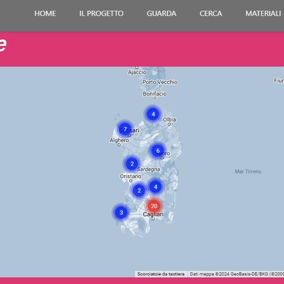Open the CERCA menu item
This screenshot has height=284, width=284.
pyautogui.click(x=211, y=13)
